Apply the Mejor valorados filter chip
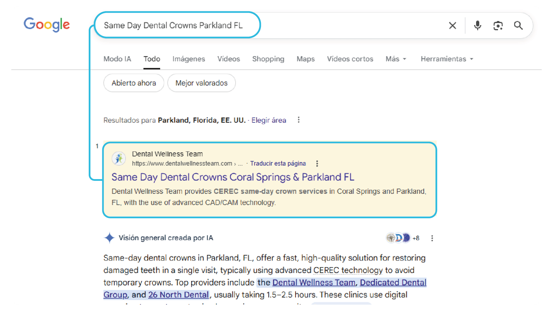This screenshot has width=553, height=311. click(x=201, y=83)
